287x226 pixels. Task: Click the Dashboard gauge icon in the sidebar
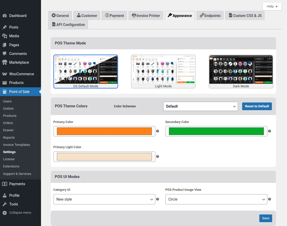(5, 16)
